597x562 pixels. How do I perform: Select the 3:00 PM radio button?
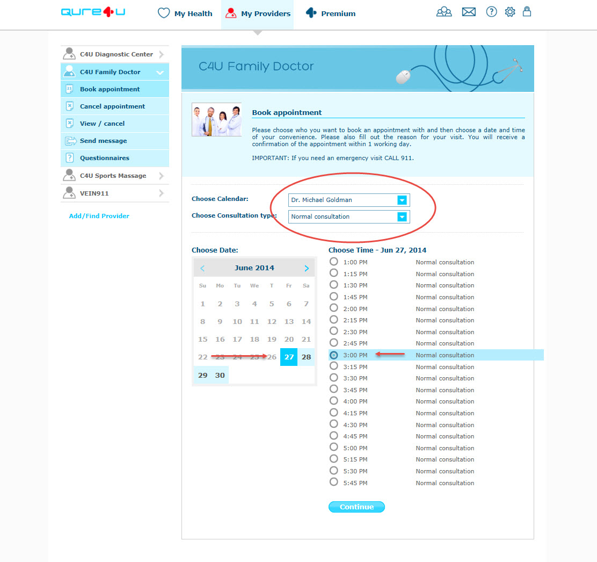[x=334, y=355]
